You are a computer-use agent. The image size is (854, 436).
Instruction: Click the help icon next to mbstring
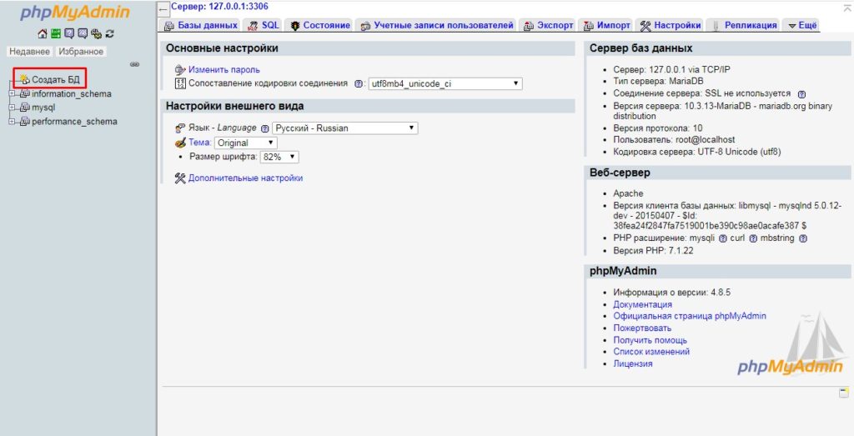(x=803, y=238)
